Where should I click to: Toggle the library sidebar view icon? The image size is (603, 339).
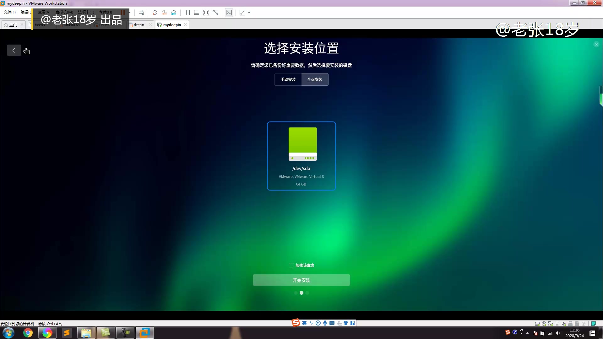coord(187,13)
